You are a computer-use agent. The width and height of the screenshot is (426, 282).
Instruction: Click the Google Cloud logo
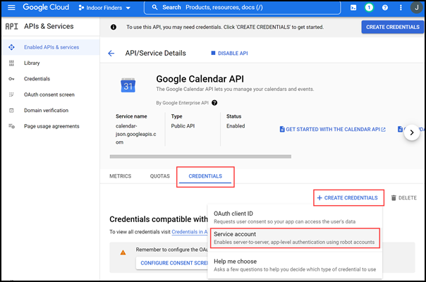[46, 7]
